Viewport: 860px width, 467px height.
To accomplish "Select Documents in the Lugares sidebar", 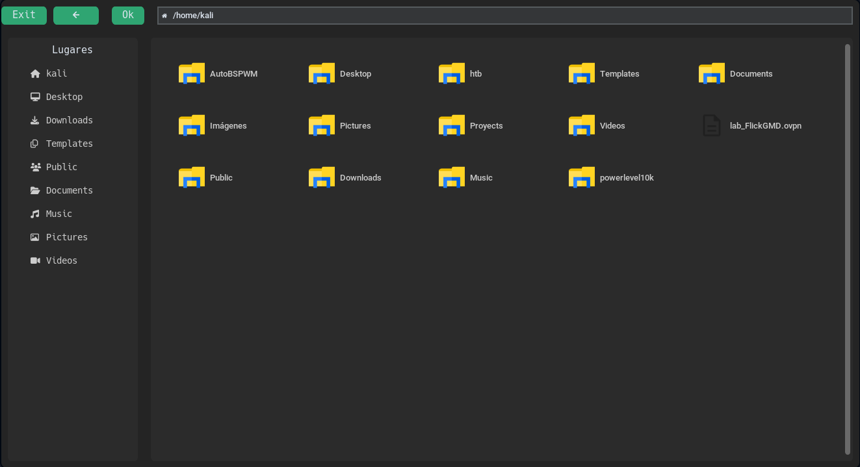I will [69, 190].
